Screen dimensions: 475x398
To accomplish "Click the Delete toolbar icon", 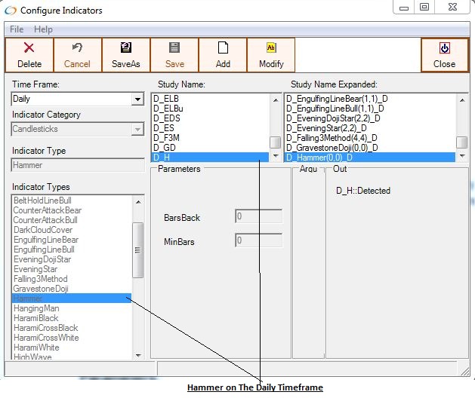I will click(x=29, y=48).
